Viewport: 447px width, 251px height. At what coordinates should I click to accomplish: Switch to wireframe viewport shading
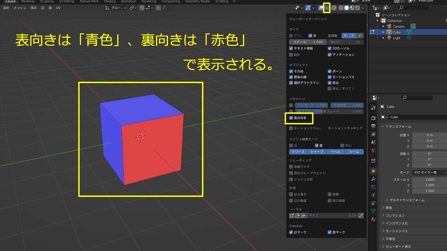click(x=341, y=8)
